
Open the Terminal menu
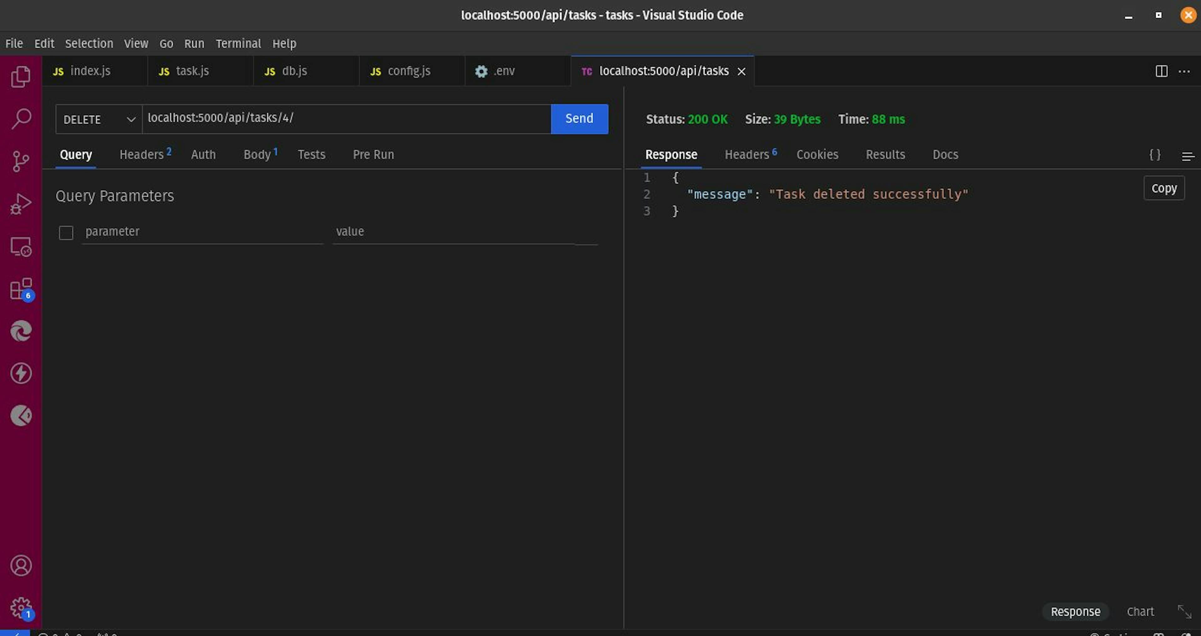[238, 43]
